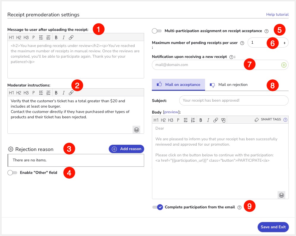
Task: Click Add reason button
Action: click(126, 149)
